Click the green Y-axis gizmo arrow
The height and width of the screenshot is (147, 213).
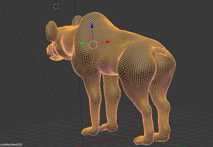(x=82, y=43)
